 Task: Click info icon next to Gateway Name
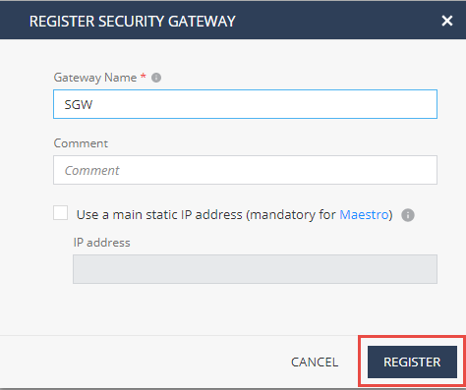tap(156, 78)
